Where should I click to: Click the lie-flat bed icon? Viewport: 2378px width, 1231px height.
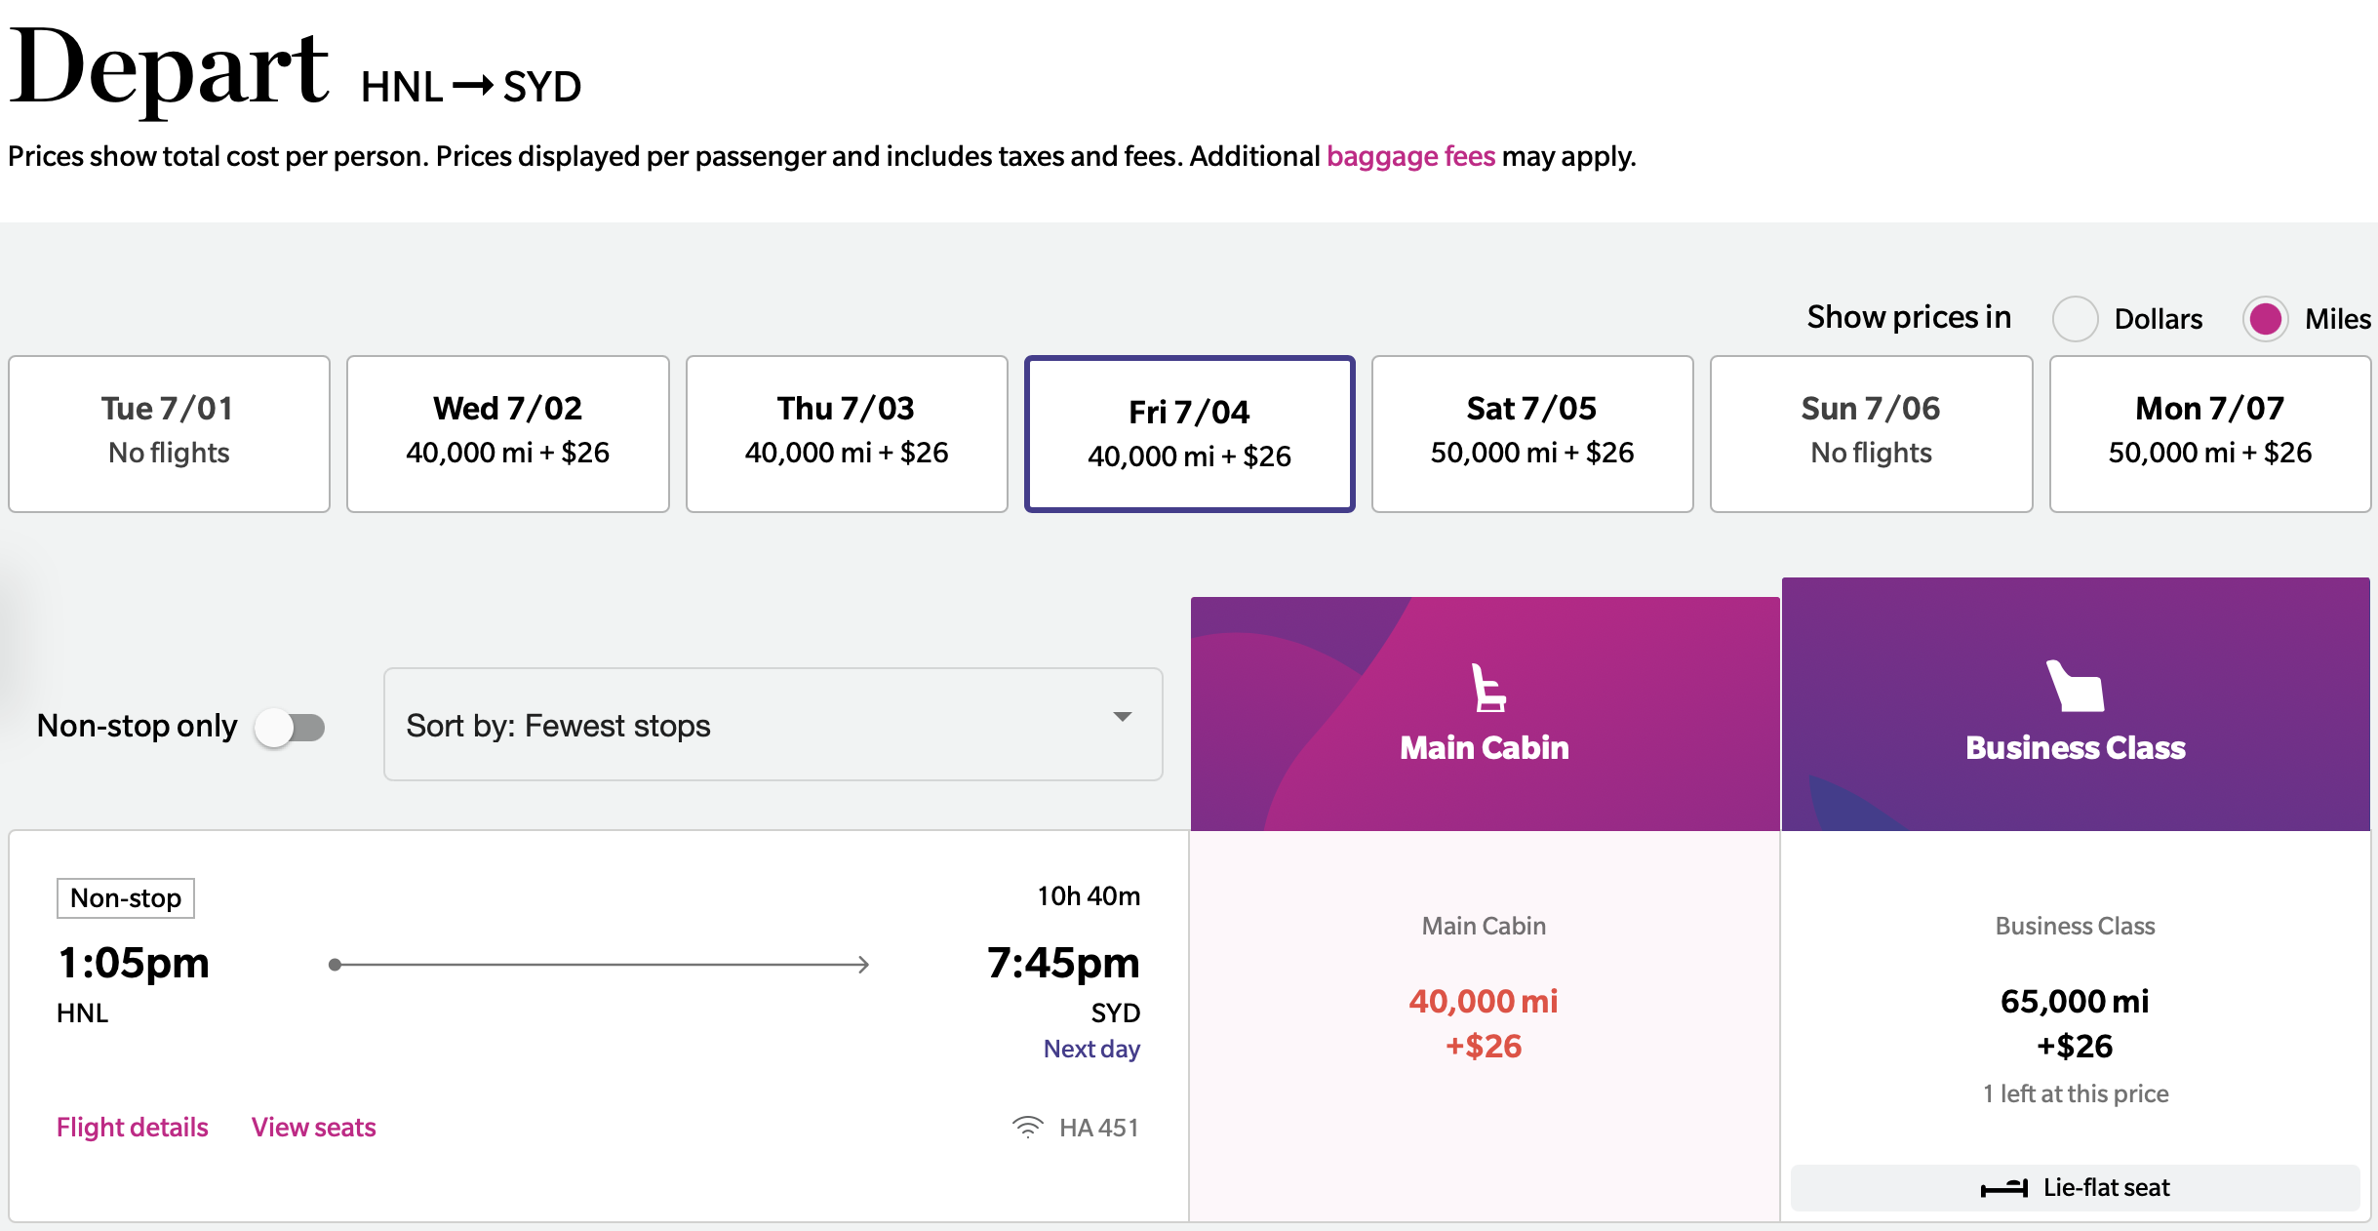(x=2004, y=1188)
